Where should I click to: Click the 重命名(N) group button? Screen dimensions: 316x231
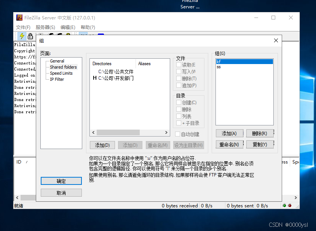(x=229, y=144)
